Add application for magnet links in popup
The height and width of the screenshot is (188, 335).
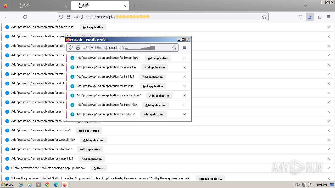(159, 96)
